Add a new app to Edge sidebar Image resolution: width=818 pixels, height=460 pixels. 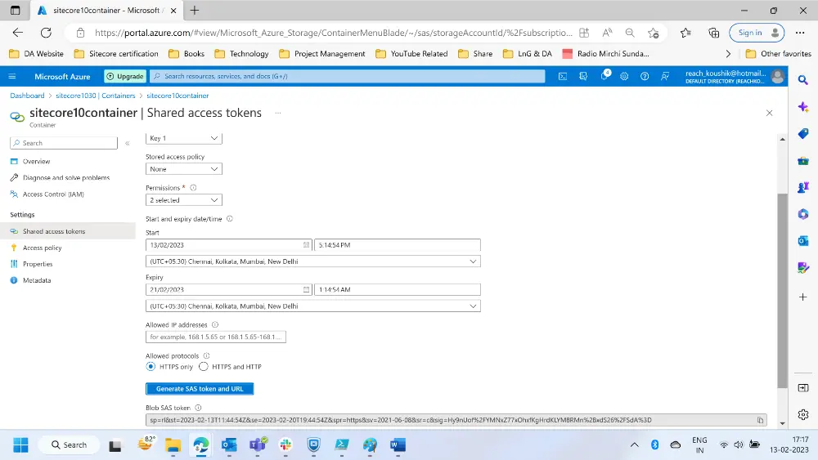(x=803, y=297)
